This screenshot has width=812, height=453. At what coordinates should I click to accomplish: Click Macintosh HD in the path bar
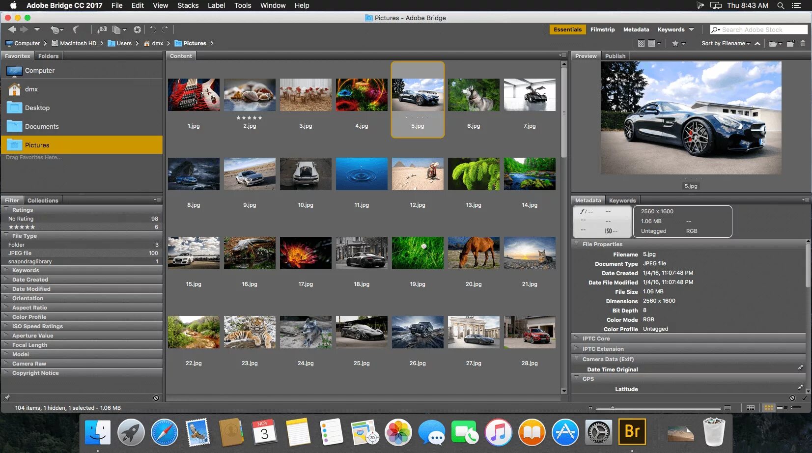click(x=74, y=43)
